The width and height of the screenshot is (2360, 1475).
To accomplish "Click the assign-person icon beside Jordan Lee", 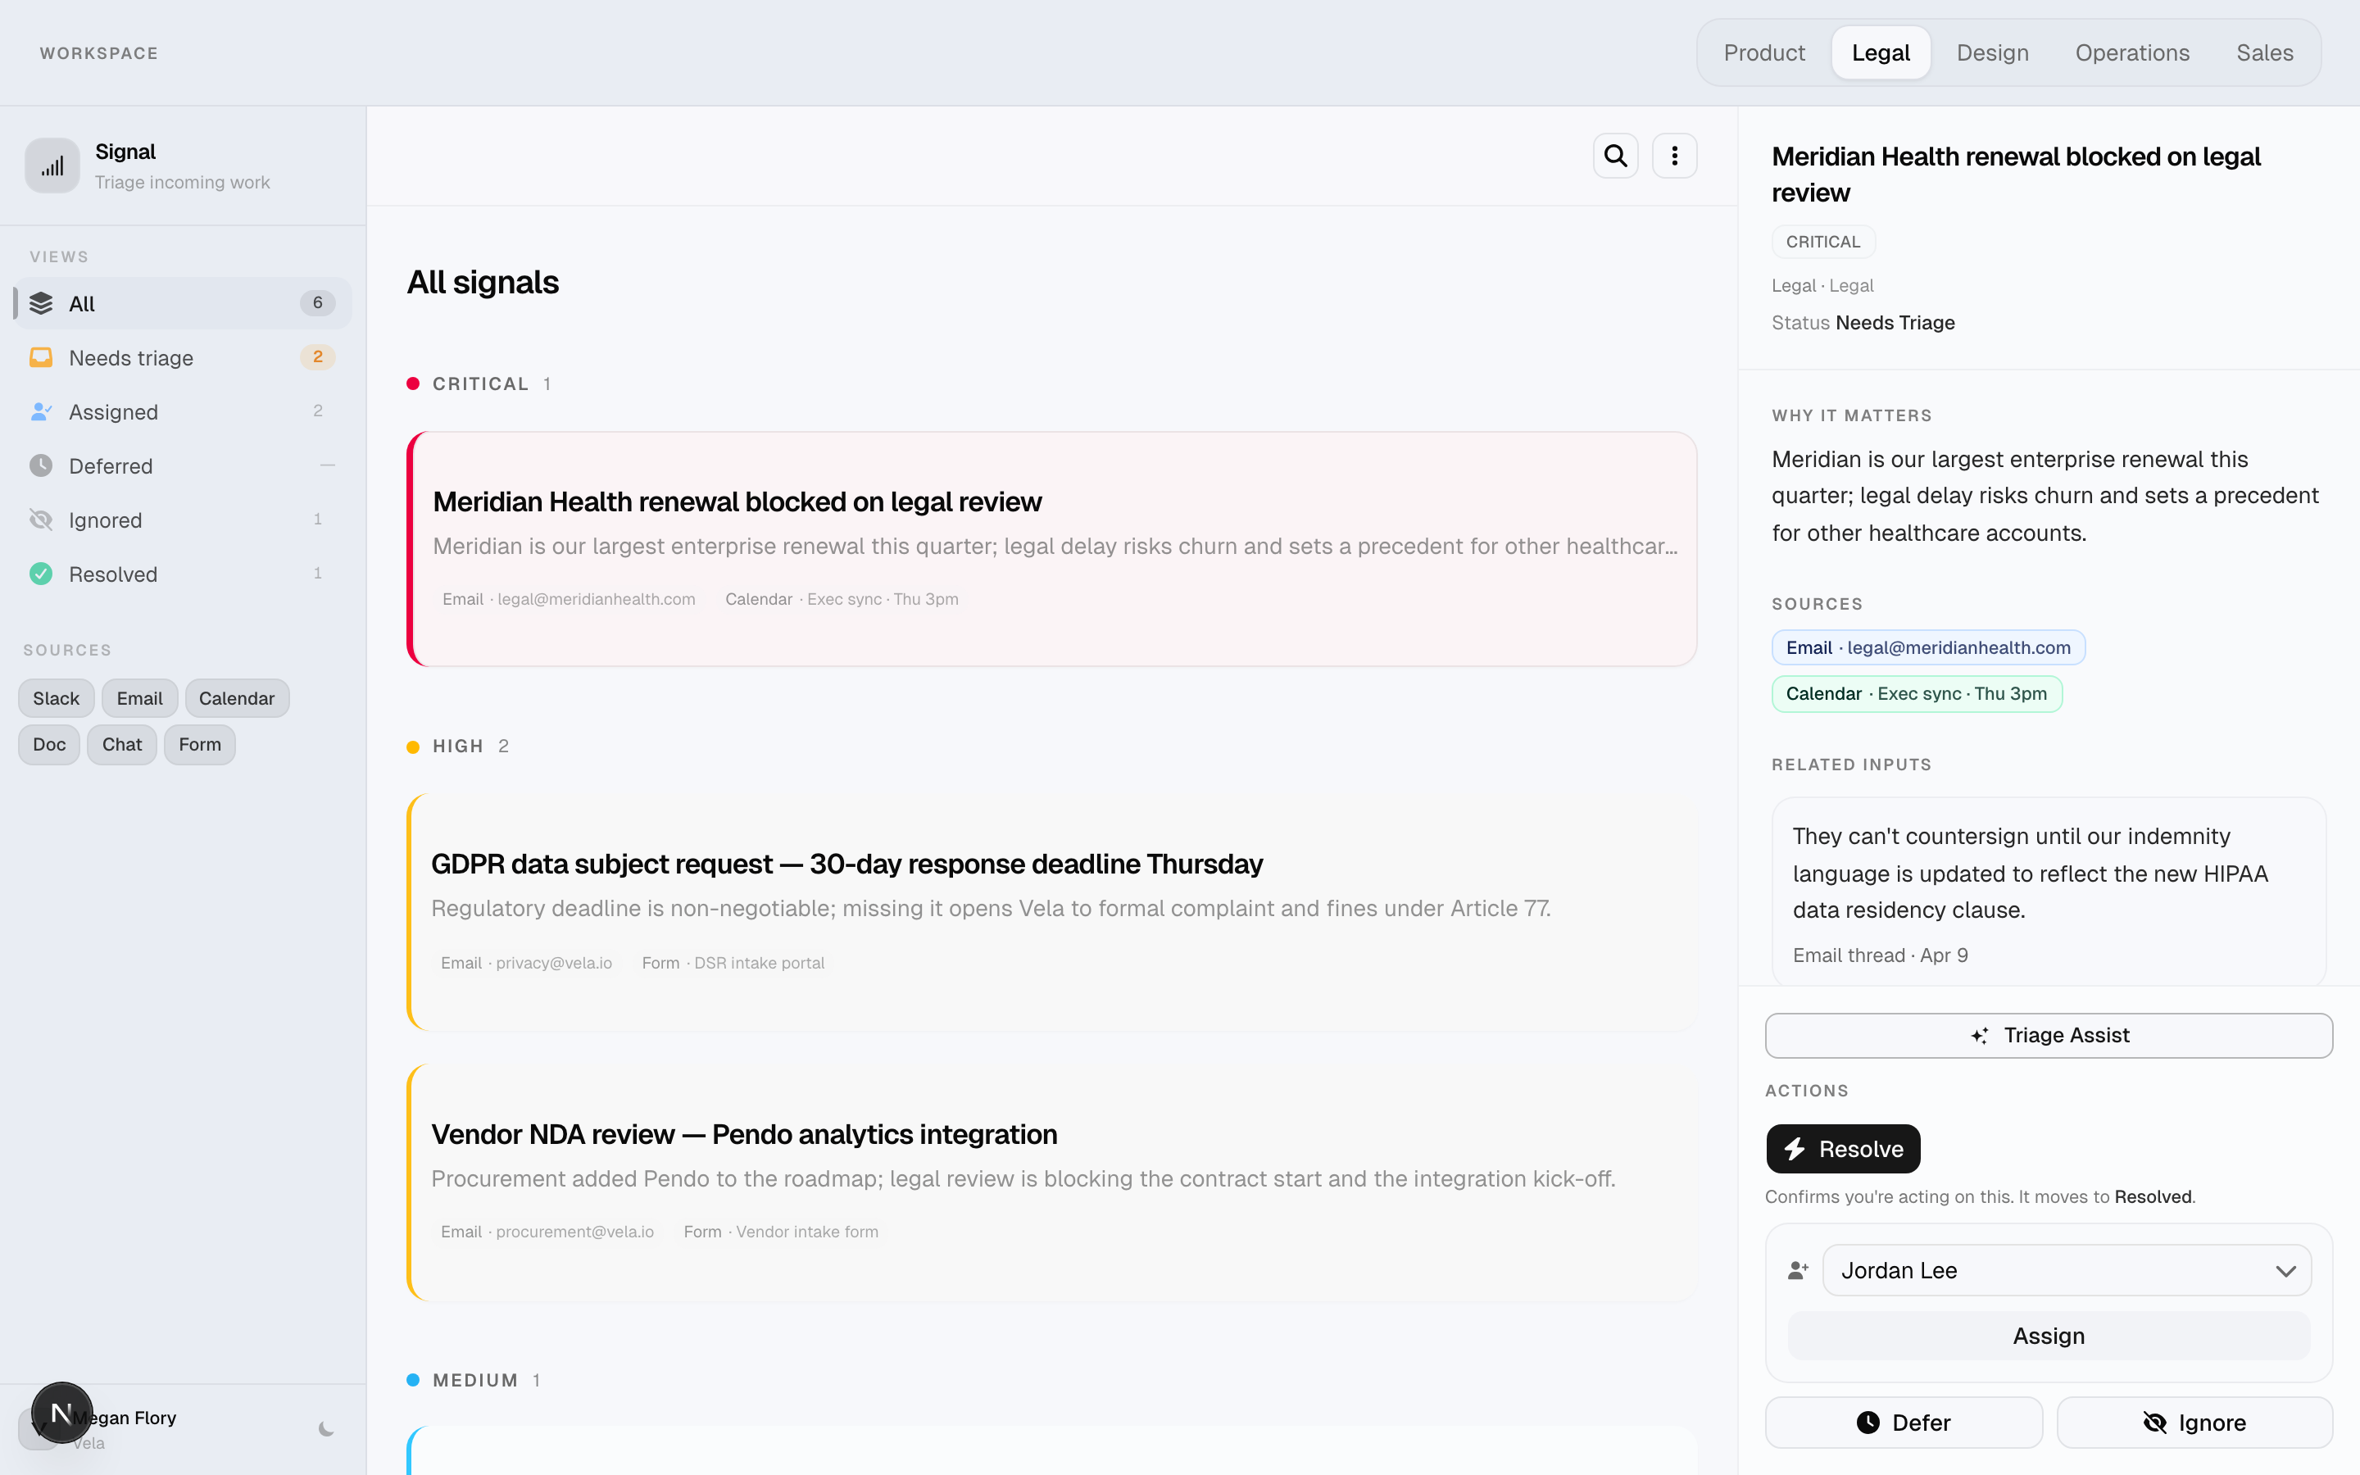I will pyautogui.click(x=1799, y=1270).
